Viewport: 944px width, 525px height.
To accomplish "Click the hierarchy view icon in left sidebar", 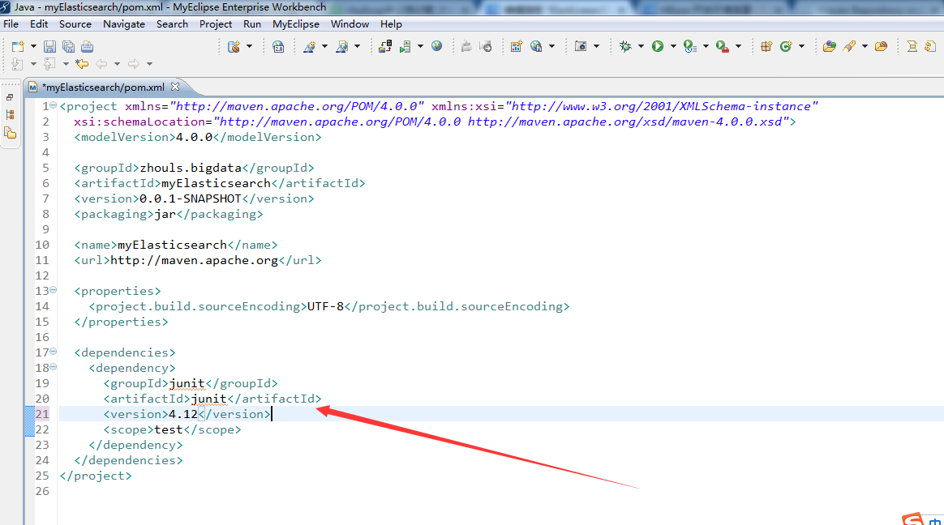I will click(x=10, y=114).
